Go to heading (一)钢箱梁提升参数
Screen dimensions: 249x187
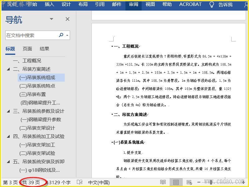point(41,120)
